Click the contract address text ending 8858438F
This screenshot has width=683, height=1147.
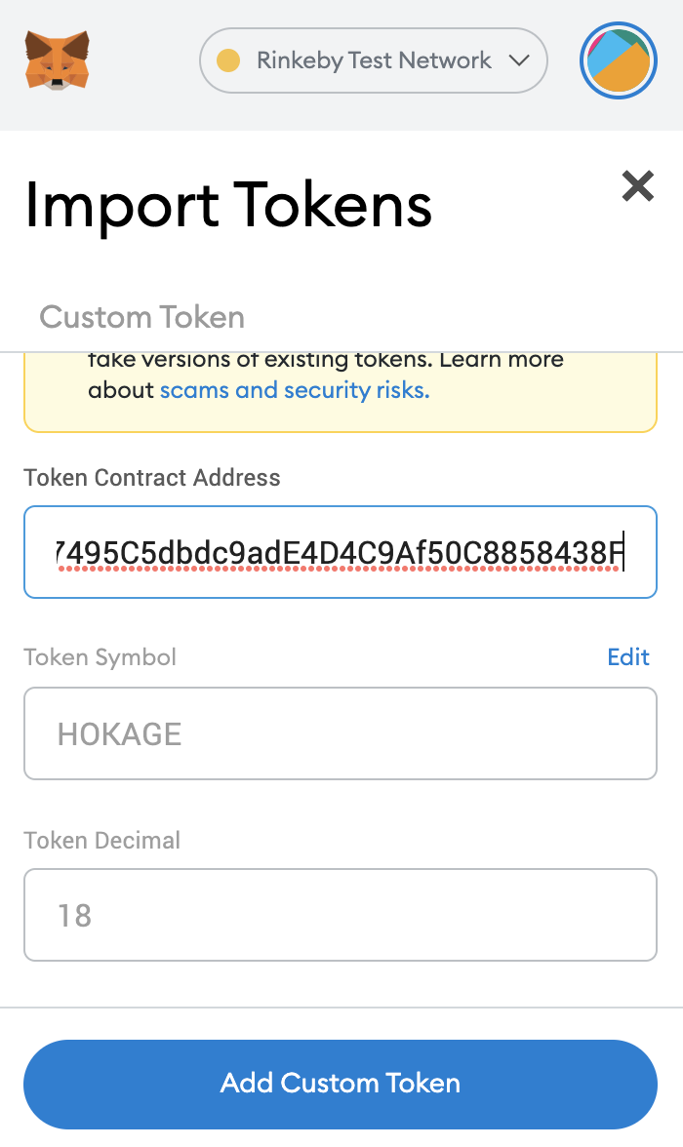[x=341, y=553]
